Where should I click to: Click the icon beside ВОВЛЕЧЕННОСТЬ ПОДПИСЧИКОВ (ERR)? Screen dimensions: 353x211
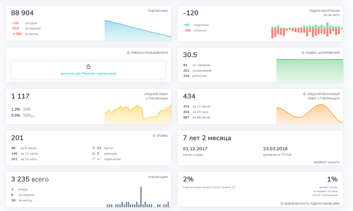click(x=282, y=204)
